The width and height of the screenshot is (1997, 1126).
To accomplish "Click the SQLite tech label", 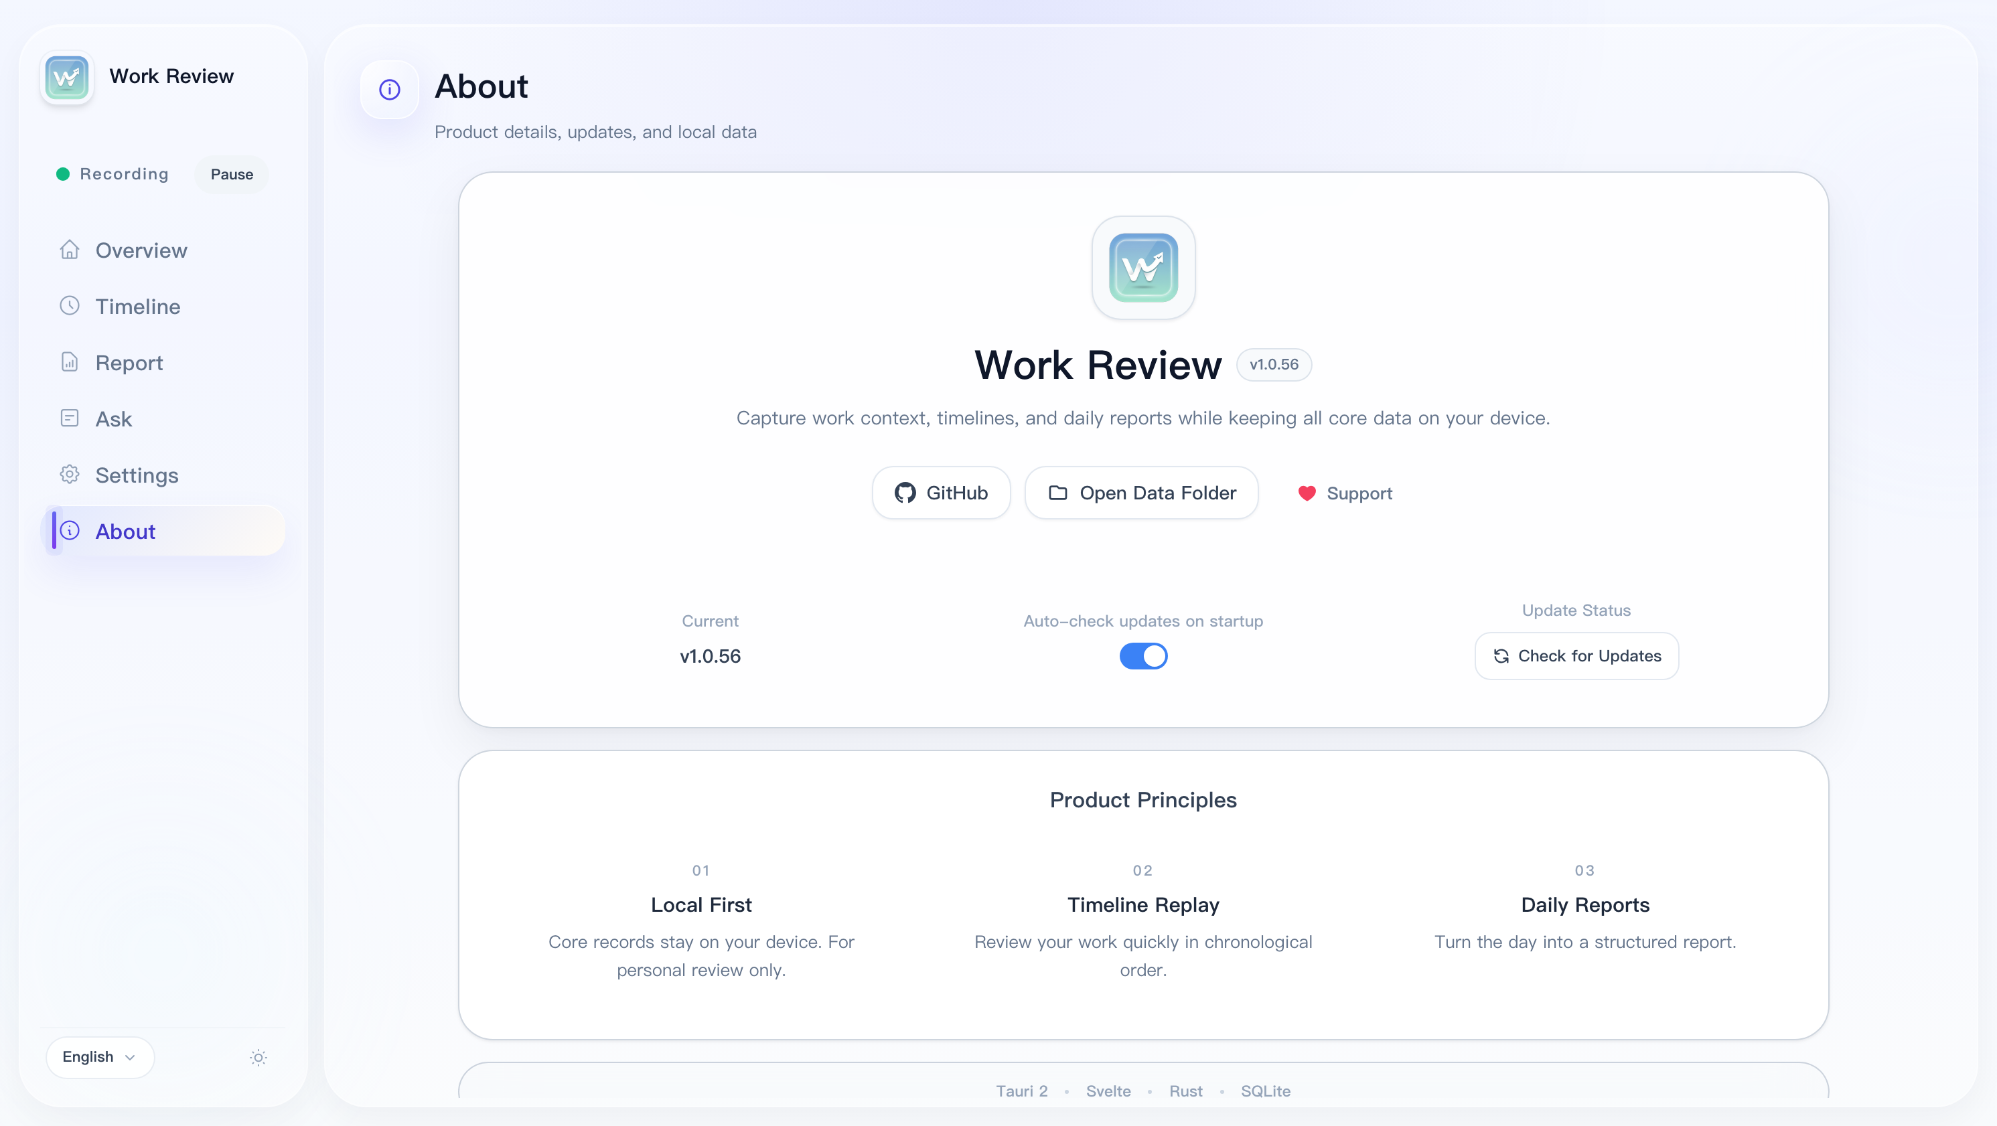I will pos(1266,1091).
